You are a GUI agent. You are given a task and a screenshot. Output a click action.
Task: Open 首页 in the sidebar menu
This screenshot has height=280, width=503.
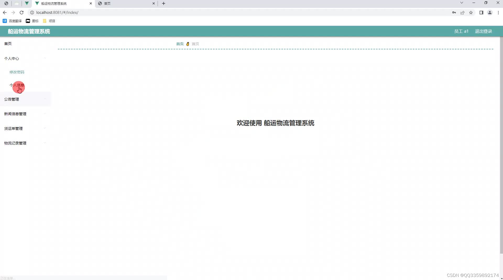click(26, 44)
